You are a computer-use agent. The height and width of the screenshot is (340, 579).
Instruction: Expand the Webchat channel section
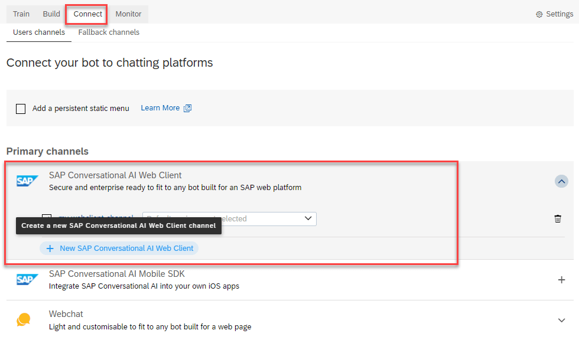[561, 321]
